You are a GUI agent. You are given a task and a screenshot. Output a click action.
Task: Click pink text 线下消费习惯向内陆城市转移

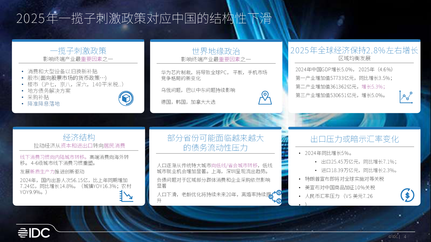pyautogui.click(x=53, y=157)
